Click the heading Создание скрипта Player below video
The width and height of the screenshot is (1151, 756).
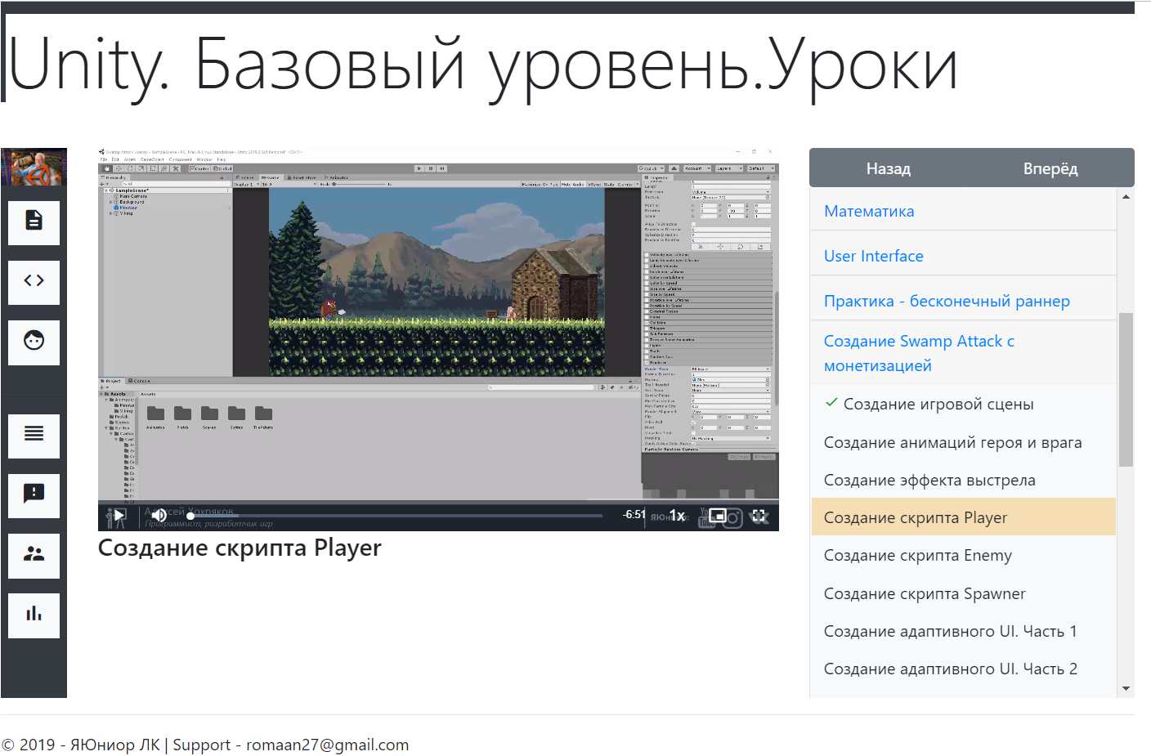pyautogui.click(x=240, y=548)
